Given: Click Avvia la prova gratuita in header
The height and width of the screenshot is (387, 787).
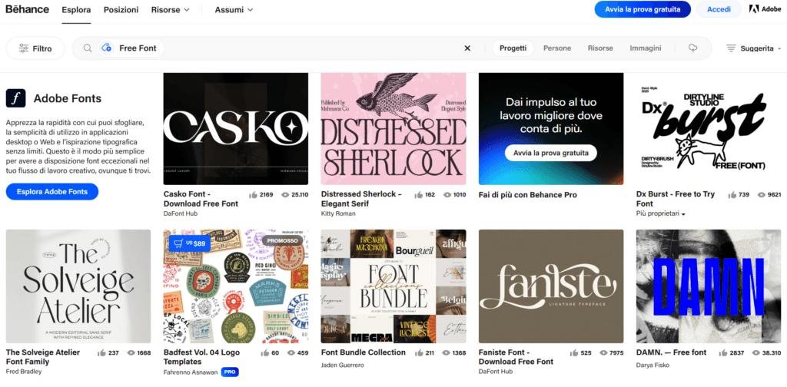Looking at the screenshot, I should pyautogui.click(x=643, y=9).
